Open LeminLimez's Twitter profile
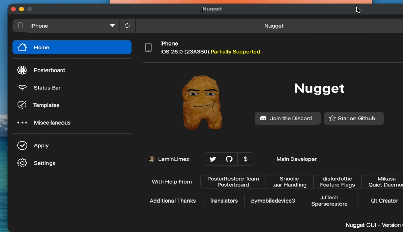Viewport: 403px width, 232px height. pos(213,159)
